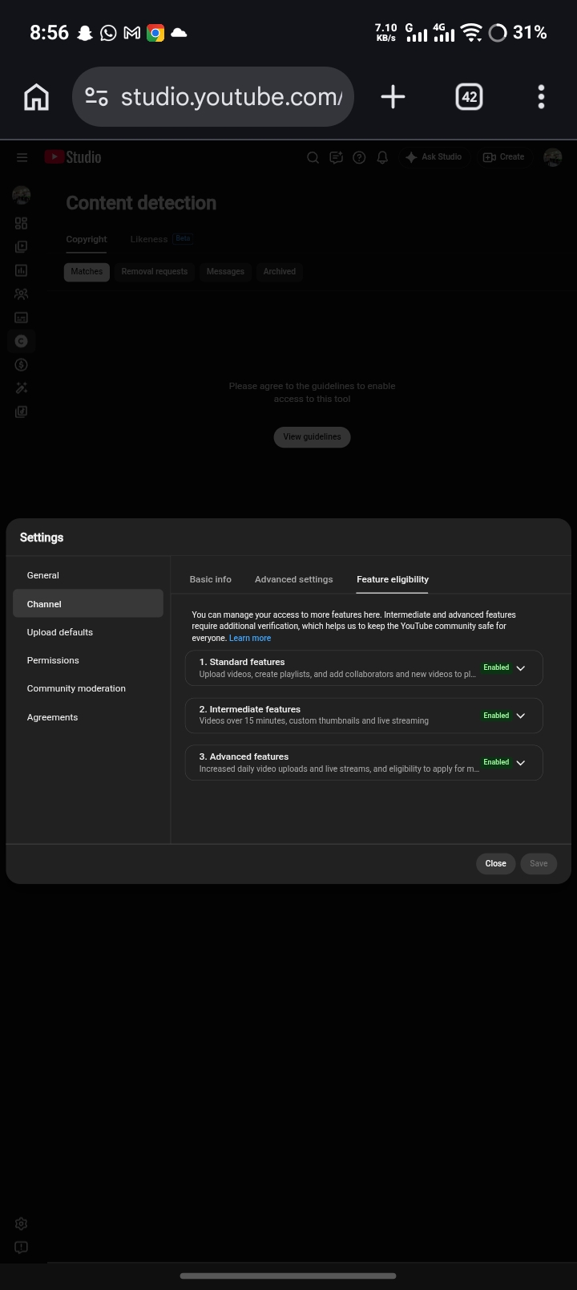
Task: Click the '2. Intermediate features' title
Action: click(x=250, y=709)
